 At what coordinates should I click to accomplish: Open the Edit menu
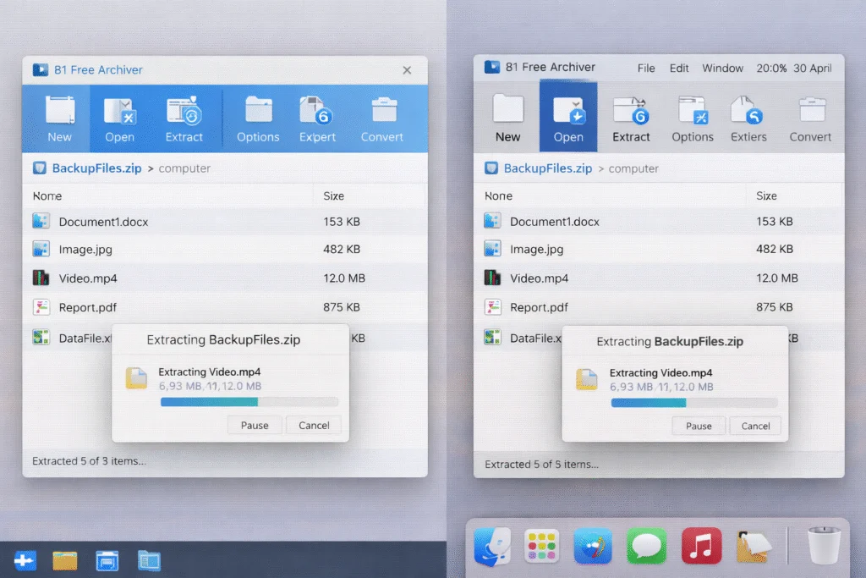(x=678, y=68)
